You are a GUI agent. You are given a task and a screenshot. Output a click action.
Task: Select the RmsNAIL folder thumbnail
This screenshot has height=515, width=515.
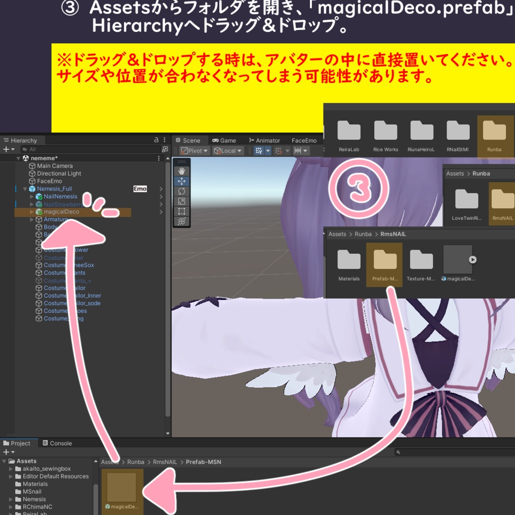(502, 204)
